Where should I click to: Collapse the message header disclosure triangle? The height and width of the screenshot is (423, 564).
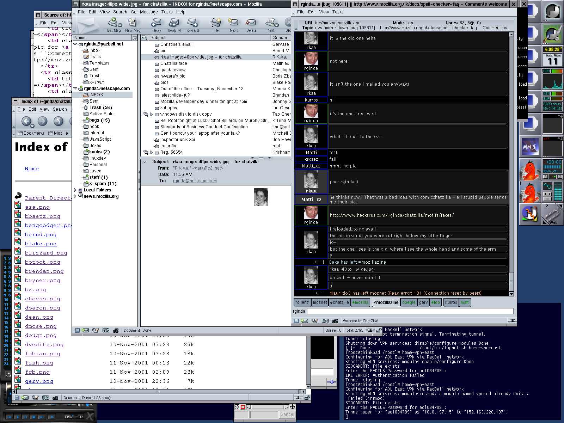coord(145,162)
